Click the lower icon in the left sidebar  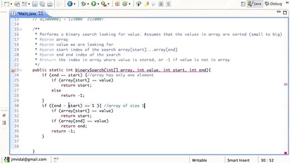coord(4,123)
